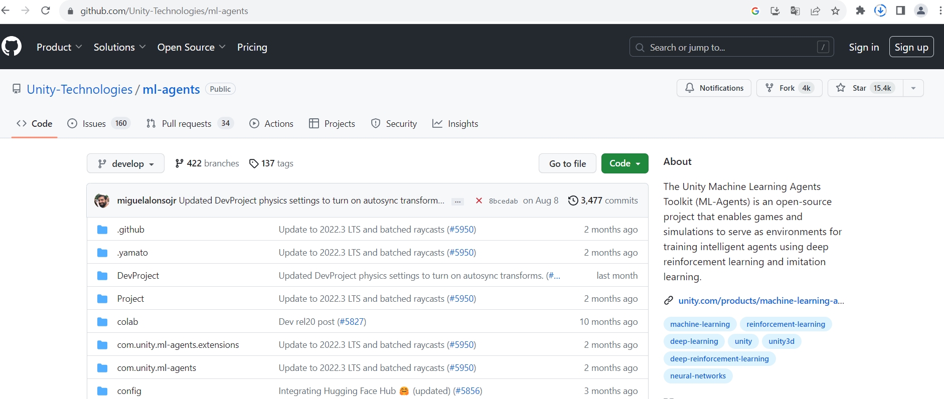Bookmark page with the star icon
The image size is (944, 399).
[835, 11]
